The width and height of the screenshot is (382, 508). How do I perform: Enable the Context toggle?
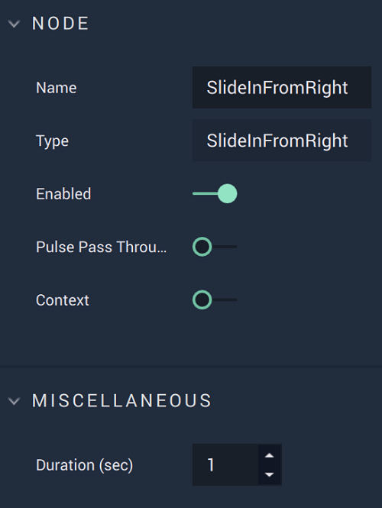215,300
